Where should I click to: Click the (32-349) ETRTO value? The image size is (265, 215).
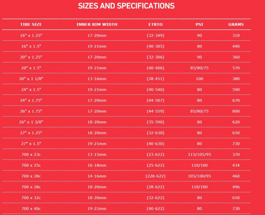[x=155, y=36]
